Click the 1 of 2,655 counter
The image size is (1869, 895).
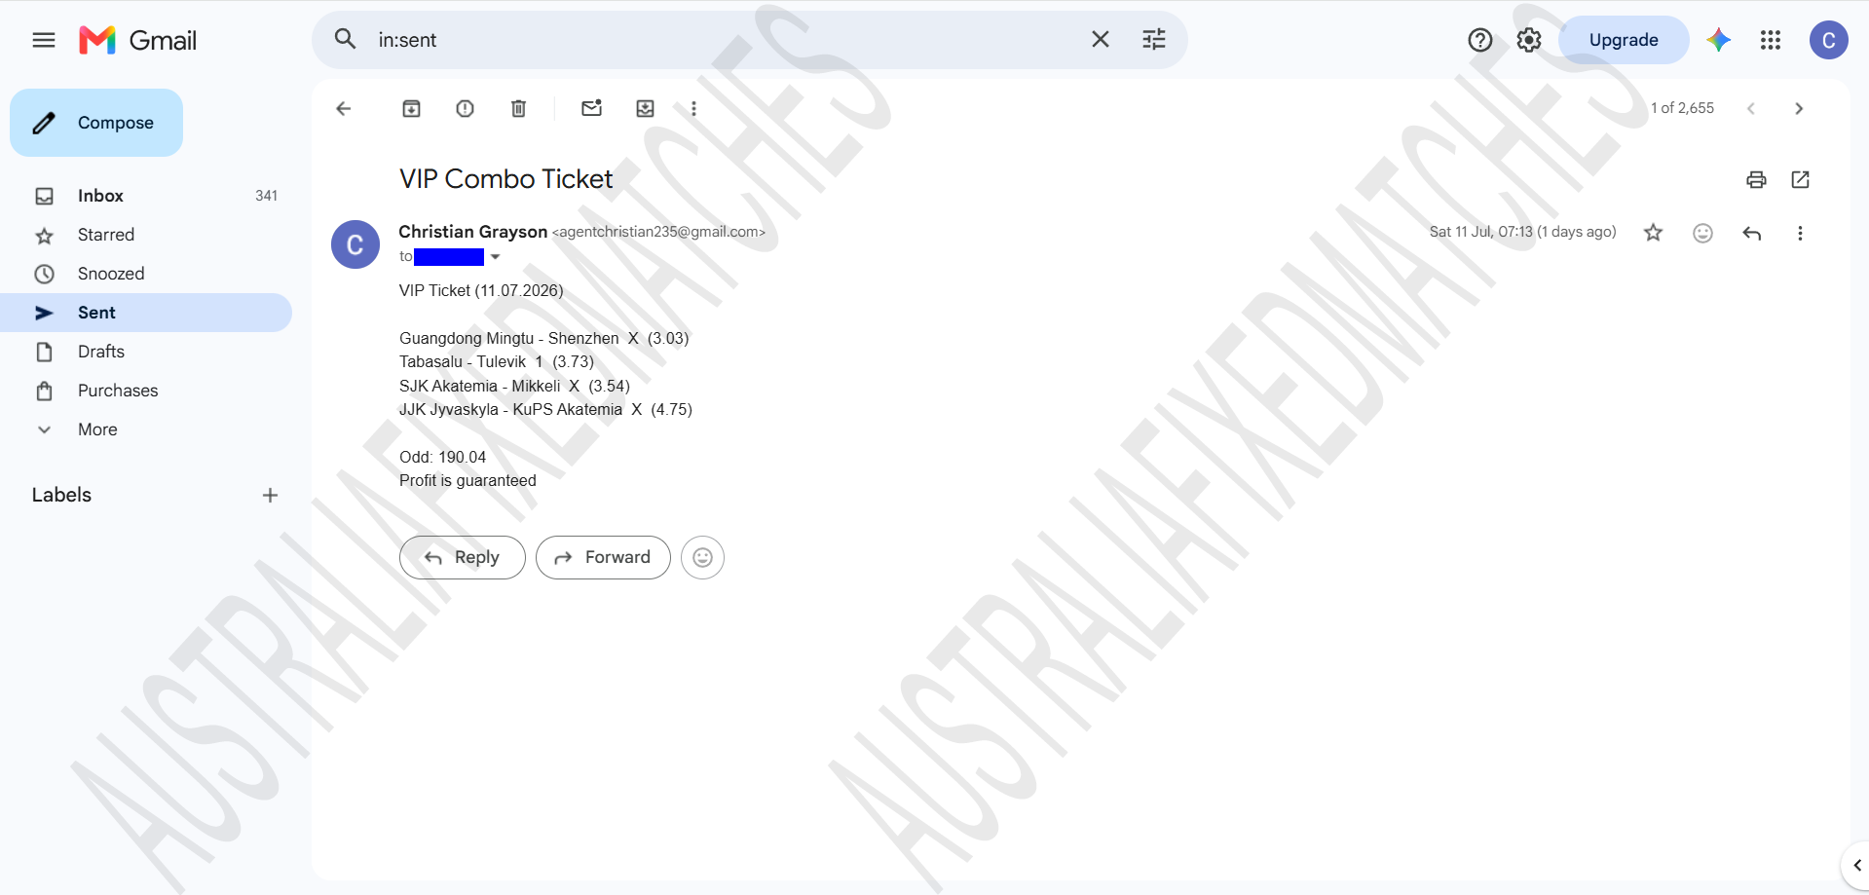click(1682, 108)
